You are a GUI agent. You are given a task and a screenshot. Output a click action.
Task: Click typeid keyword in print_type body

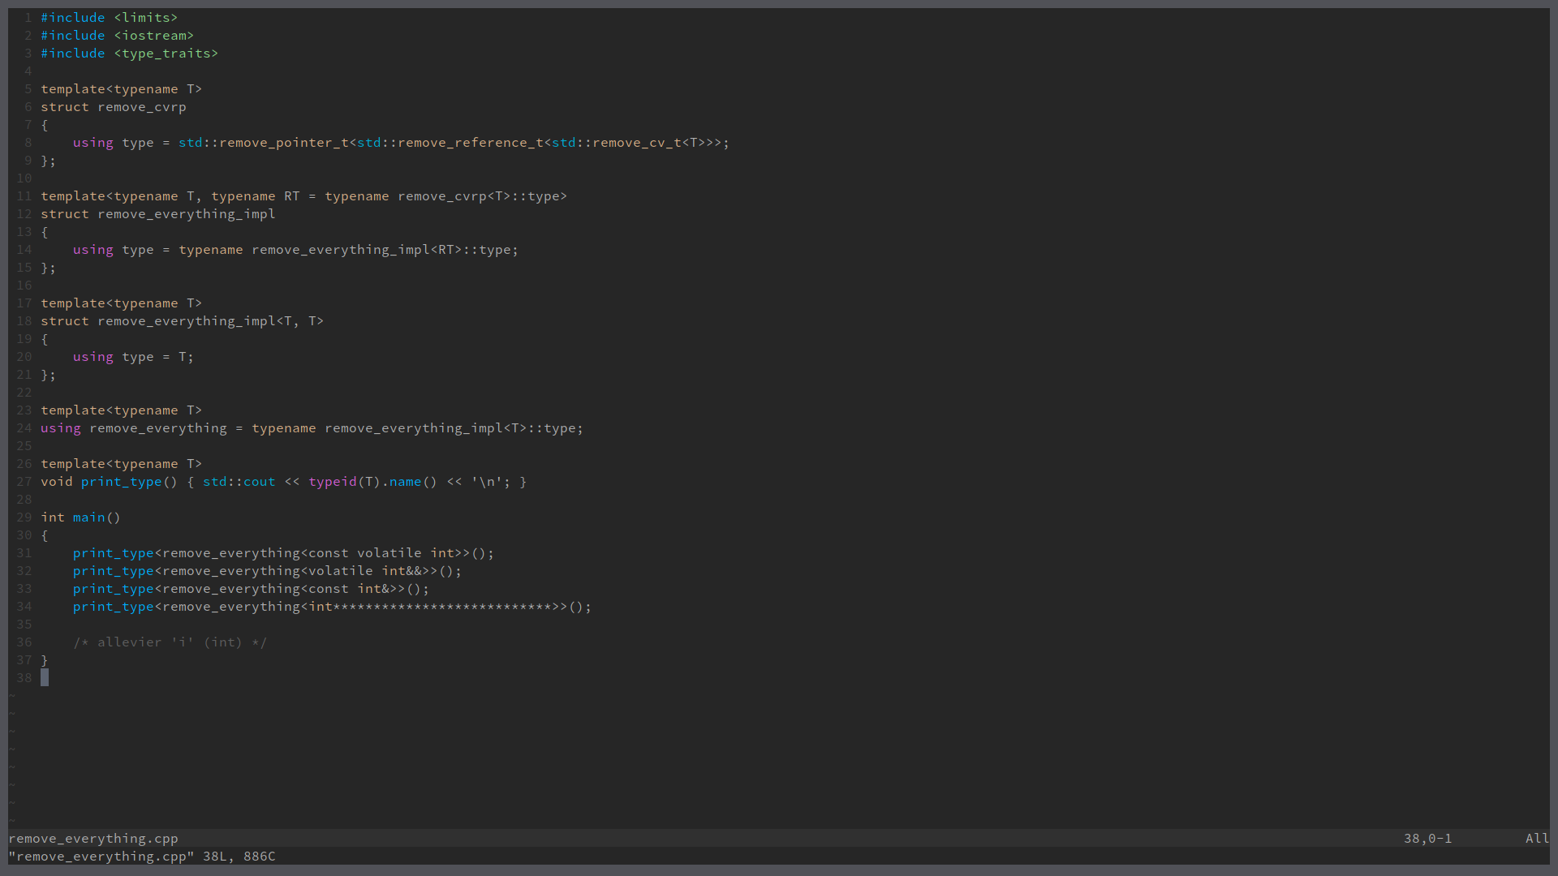pos(332,482)
